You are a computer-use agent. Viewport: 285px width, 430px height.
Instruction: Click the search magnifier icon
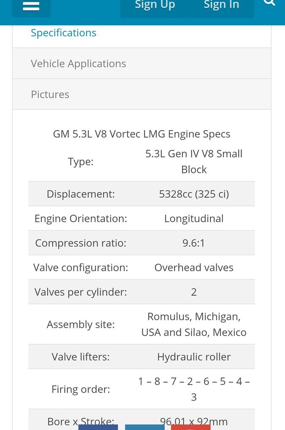pyautogui.click(x=269, y=3)
